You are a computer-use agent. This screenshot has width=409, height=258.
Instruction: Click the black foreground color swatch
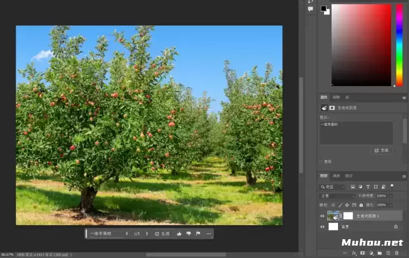click(x=323, y=9)
